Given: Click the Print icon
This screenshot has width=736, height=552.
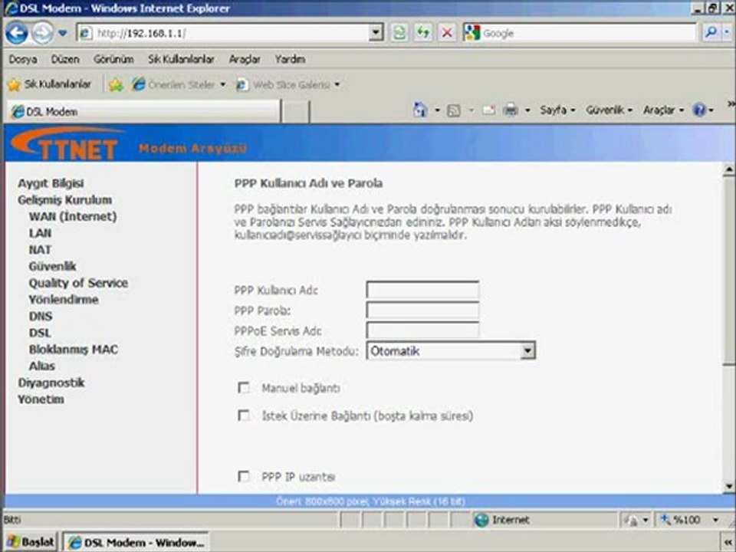Looking at the screenshot, I should [511, 110].
